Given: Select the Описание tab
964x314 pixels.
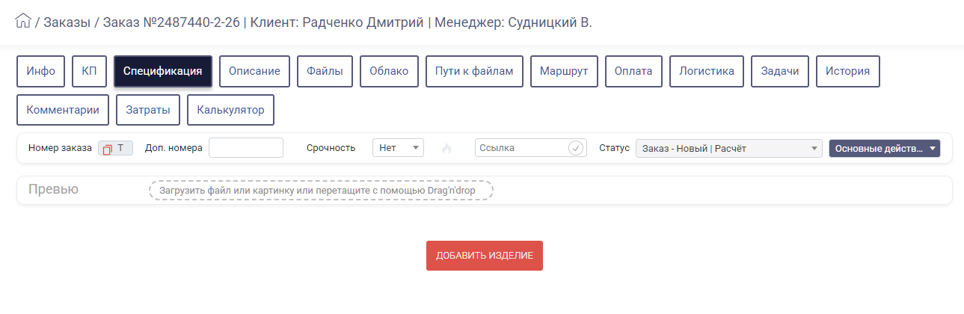Looking at the screenshot, I should [254, 72].
